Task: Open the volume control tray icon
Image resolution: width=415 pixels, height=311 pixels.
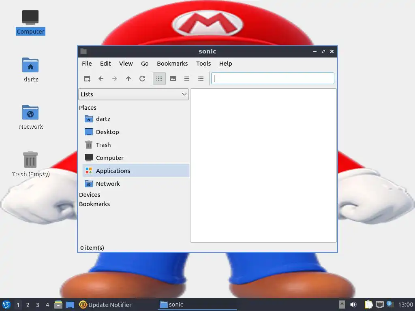Action: pos(353,305)
